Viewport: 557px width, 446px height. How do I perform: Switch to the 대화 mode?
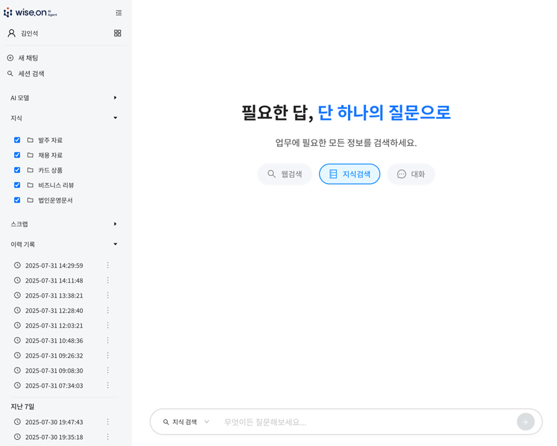click(x=411, y=174)
